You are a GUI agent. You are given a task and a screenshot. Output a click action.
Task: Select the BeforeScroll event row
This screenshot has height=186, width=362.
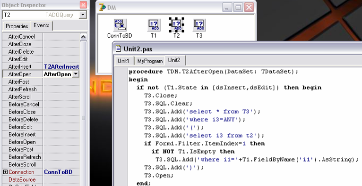click(41, 165)
